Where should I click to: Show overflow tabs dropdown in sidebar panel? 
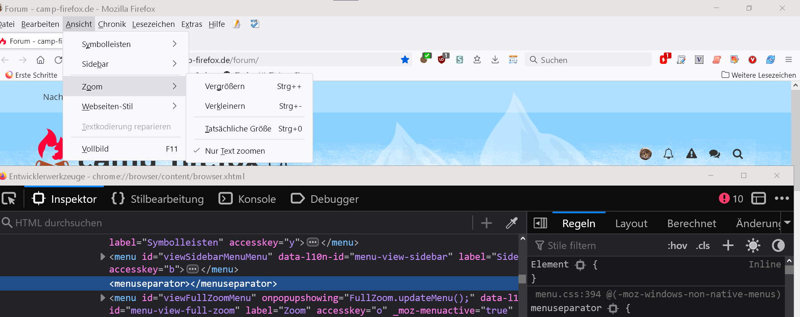[787, 223]
